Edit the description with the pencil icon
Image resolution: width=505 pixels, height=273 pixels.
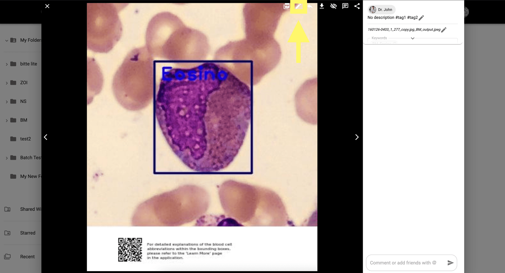click(421, 18)
